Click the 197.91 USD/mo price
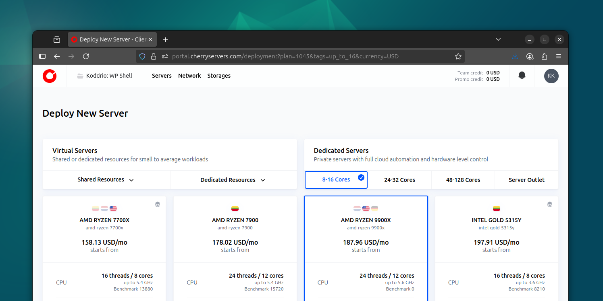603x301 pixels. tap(497, 242)
